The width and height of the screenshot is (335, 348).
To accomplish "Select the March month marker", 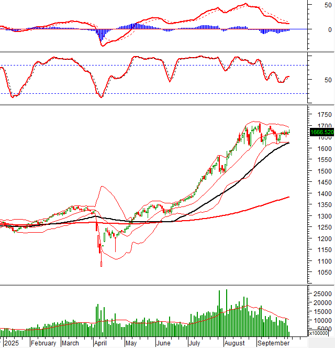I will click(71, 343).
